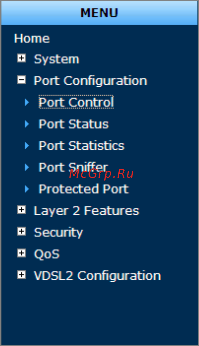The image size is (199, 346).
Task: Open the Port Status page
Action: point(74,124)
